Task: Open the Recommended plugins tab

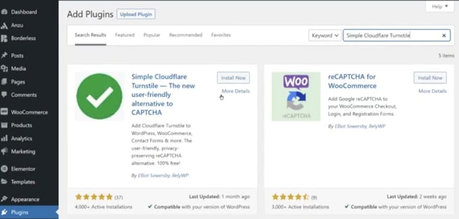Action: 185,35
